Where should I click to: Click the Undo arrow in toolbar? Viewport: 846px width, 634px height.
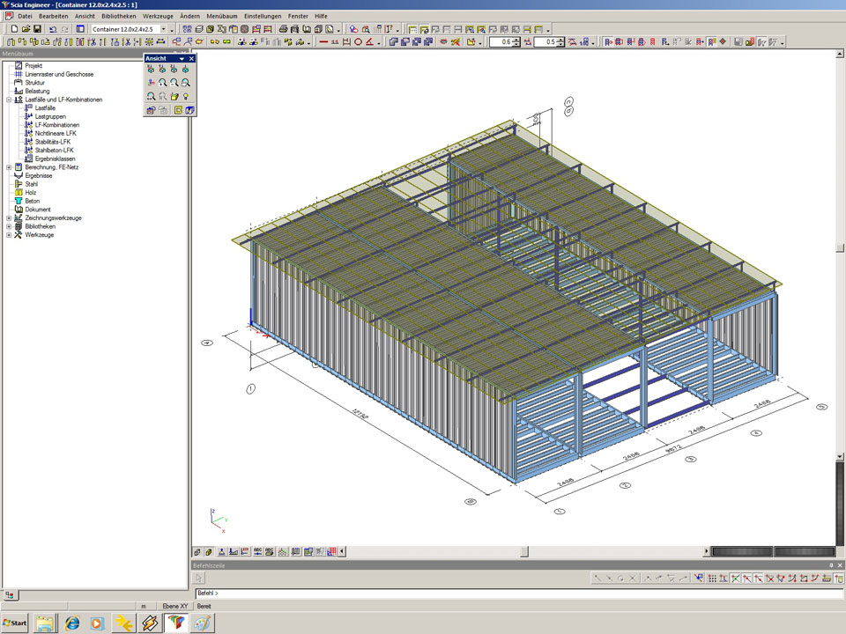point(53,29)
